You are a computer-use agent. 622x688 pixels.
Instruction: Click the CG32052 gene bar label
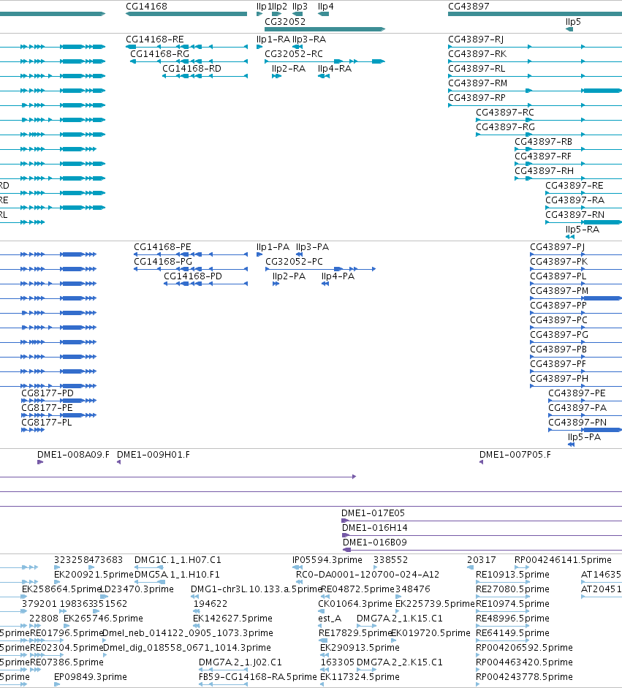pos(285,21)
